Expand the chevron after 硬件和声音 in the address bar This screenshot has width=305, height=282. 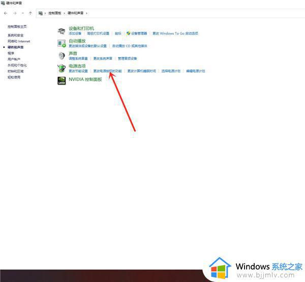[86, 12]
